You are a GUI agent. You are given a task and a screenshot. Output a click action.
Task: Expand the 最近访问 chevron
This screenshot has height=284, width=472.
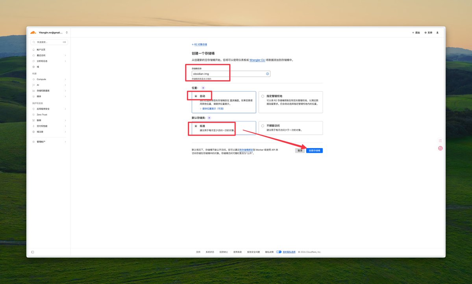coord(65,55)
